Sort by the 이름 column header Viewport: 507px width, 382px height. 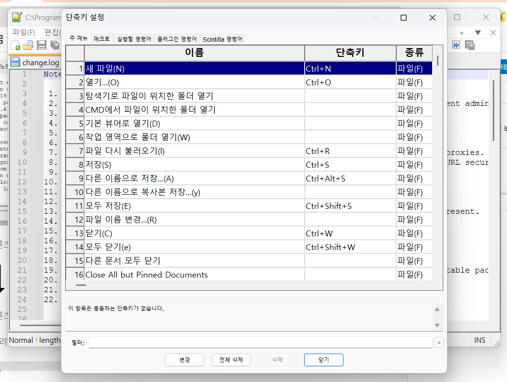pyautogui.click(x=194, y=53)
